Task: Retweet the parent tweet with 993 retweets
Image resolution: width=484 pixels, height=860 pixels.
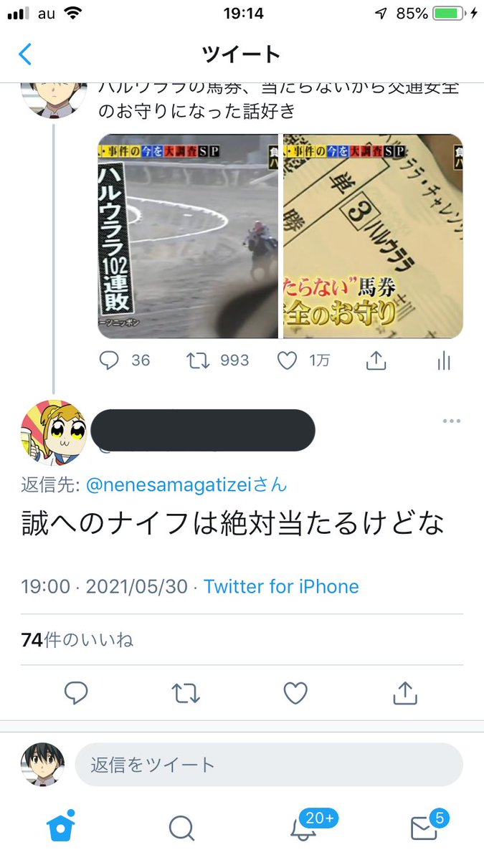Action: coord(217,360)
